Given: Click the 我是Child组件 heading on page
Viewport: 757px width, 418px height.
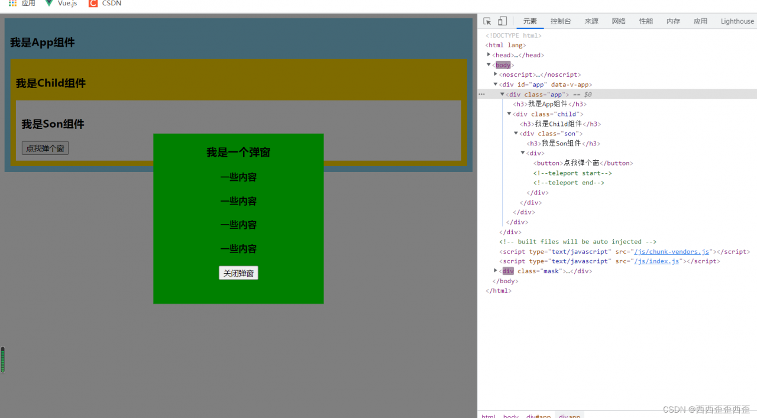Looking at the screenshot, I should coord(51,83).
